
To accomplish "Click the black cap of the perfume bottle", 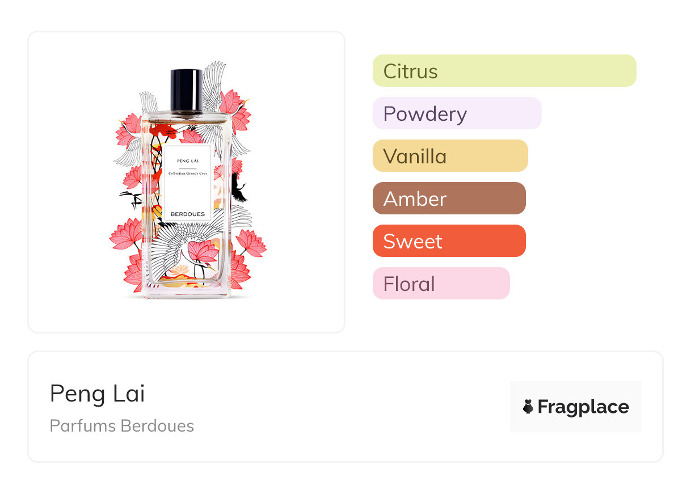I will (x=186, y=90).
